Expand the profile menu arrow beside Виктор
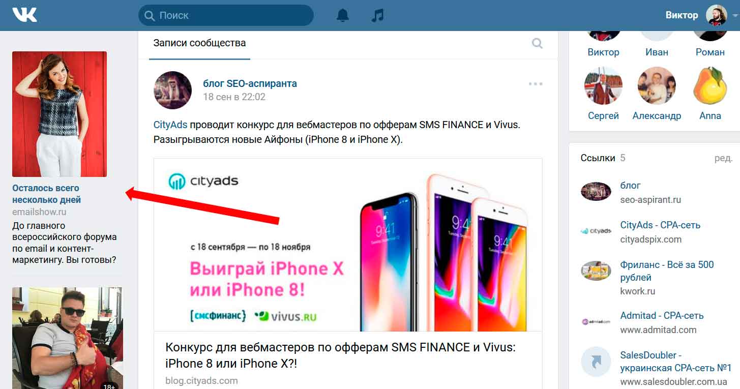 tap(735, 16)
